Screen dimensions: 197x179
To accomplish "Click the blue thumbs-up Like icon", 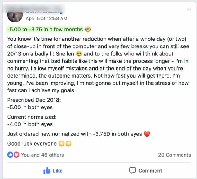I will [46, 171].
